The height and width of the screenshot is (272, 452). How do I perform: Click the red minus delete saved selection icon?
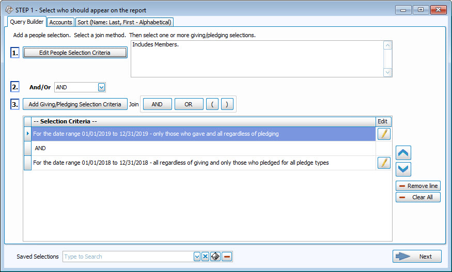[x=227, y=257]
